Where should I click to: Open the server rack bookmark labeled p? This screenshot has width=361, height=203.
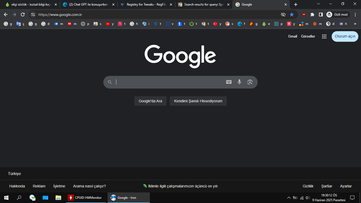pyautogui.click(x=279, y=24)
